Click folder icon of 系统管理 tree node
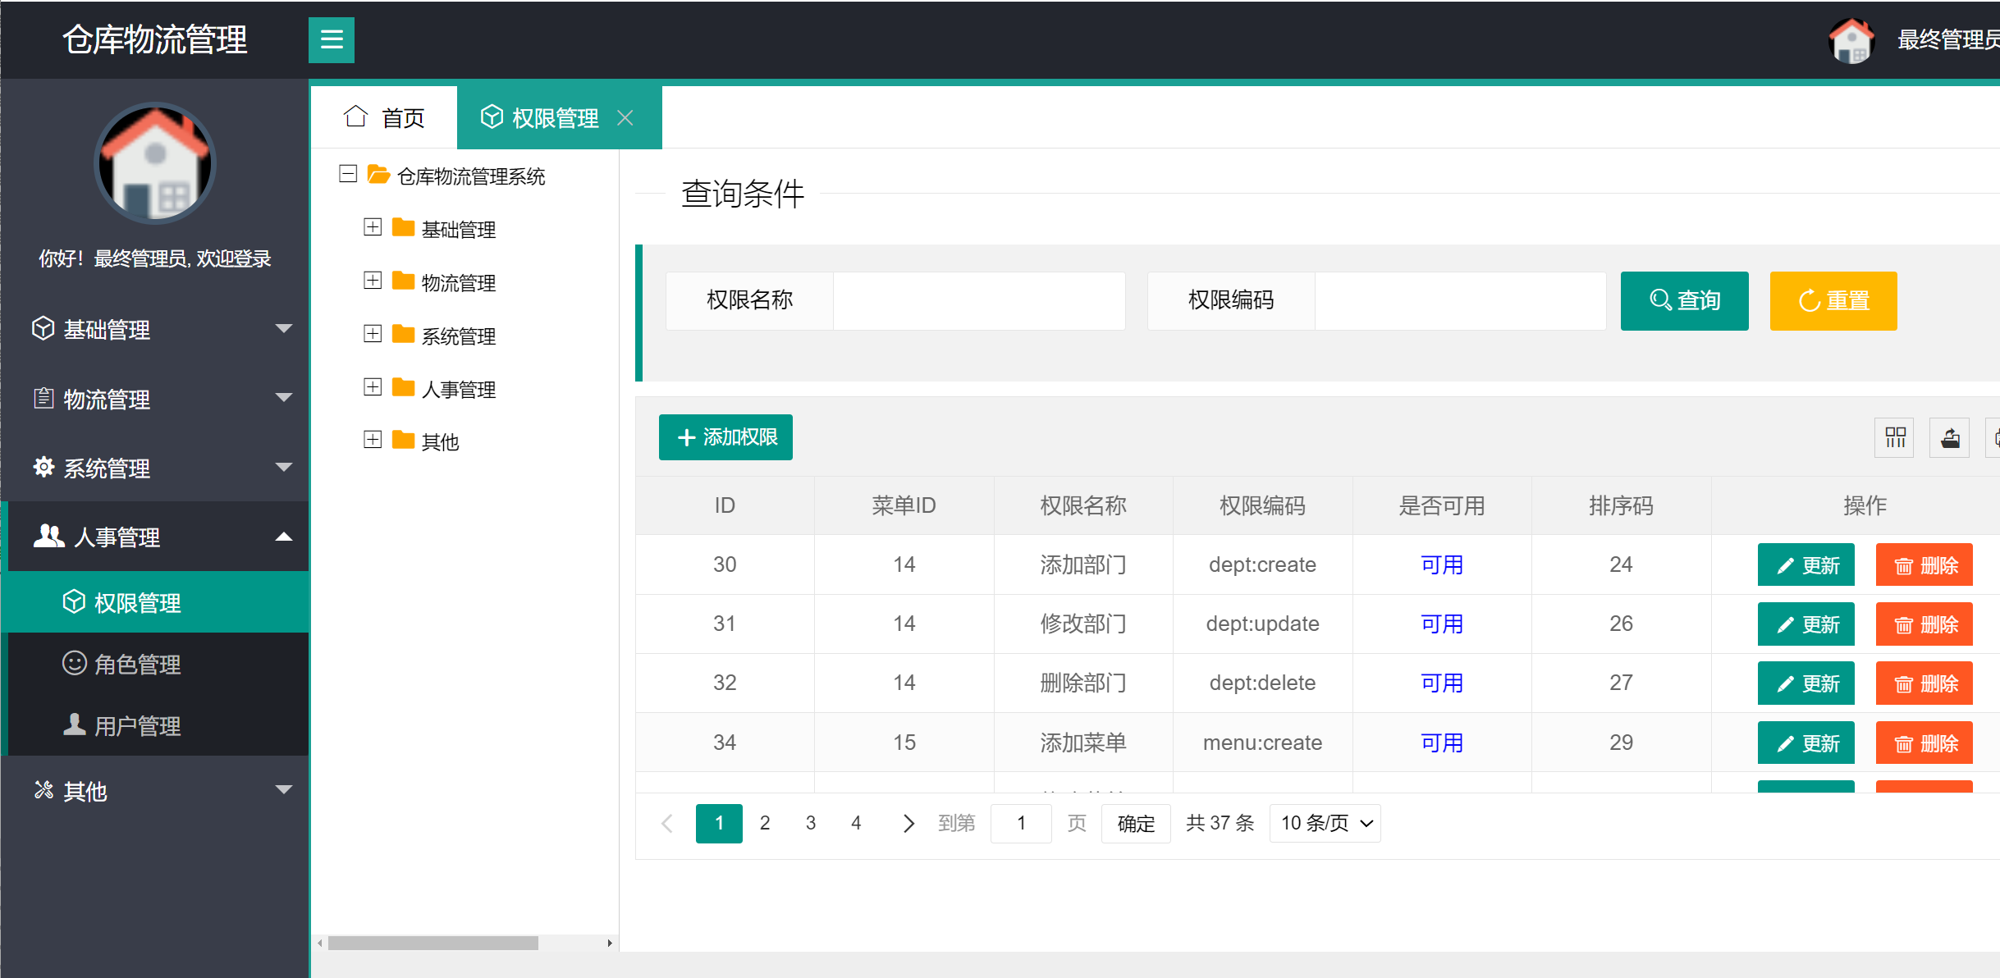This screenshot has width=2000, height=978. [x=403, y=334]
